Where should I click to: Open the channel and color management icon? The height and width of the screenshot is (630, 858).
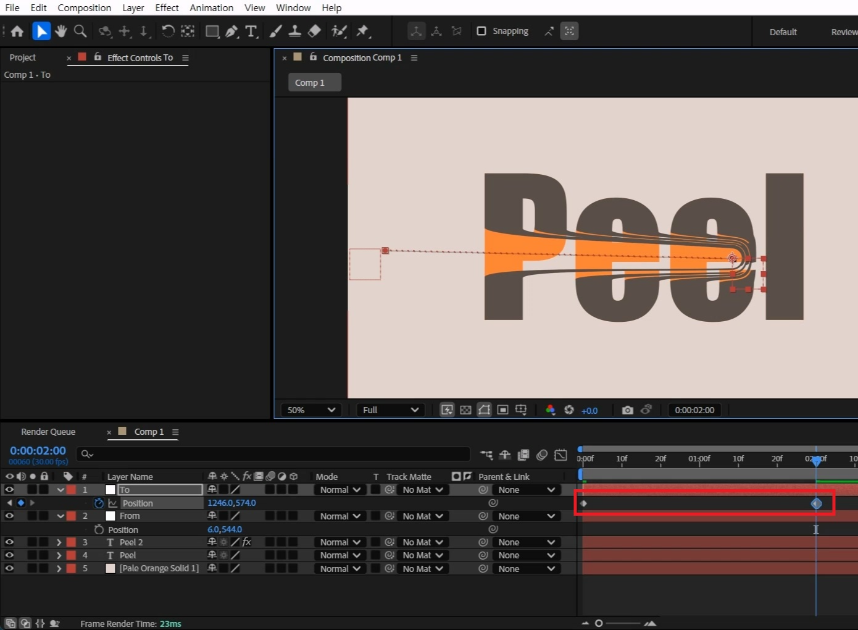pos(550,410)
